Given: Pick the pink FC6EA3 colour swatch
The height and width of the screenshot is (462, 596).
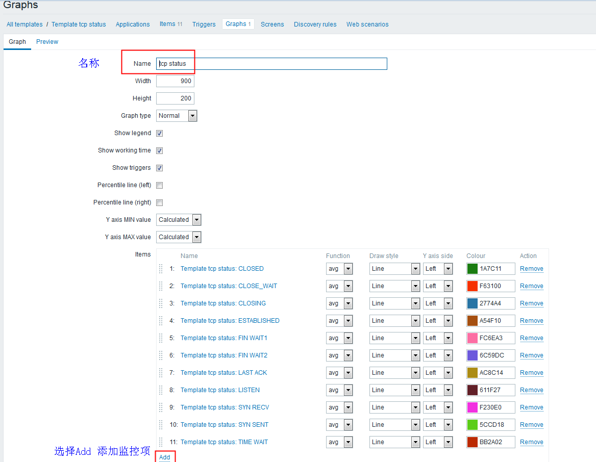Looking at the screenshot, I should (x=472, y=338).
